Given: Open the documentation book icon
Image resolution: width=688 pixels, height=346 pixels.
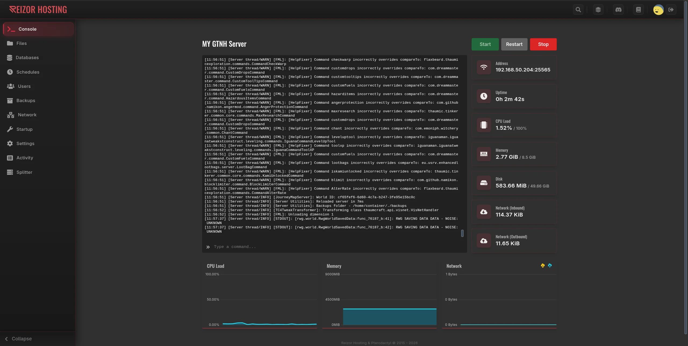Looking at the screenshot, I should pyautogui.click(x=638, y=10).
